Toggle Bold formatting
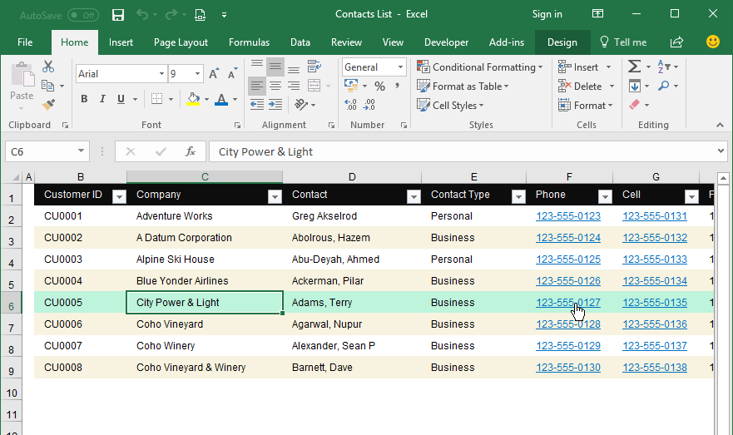This screenshot has width=733, height=435. pos(84,99)
